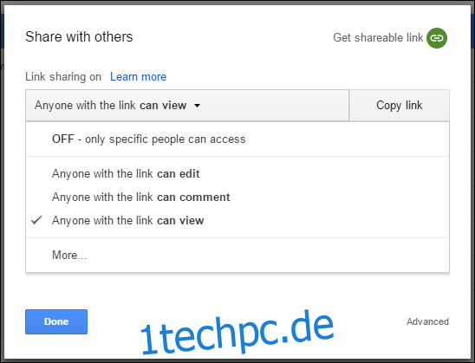Image resolution: width=475 pixels, height=363 pixels.
Task: Open the "More..." sharing options entry
Action: click(x=237, y=255)
